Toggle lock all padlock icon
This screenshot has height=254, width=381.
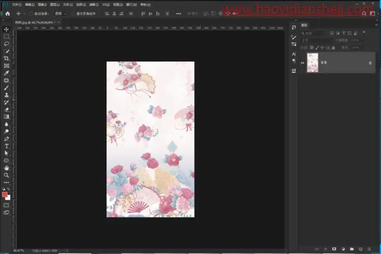(333, 48)
